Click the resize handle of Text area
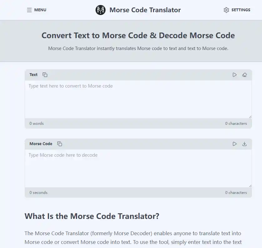 pos(250,116)
